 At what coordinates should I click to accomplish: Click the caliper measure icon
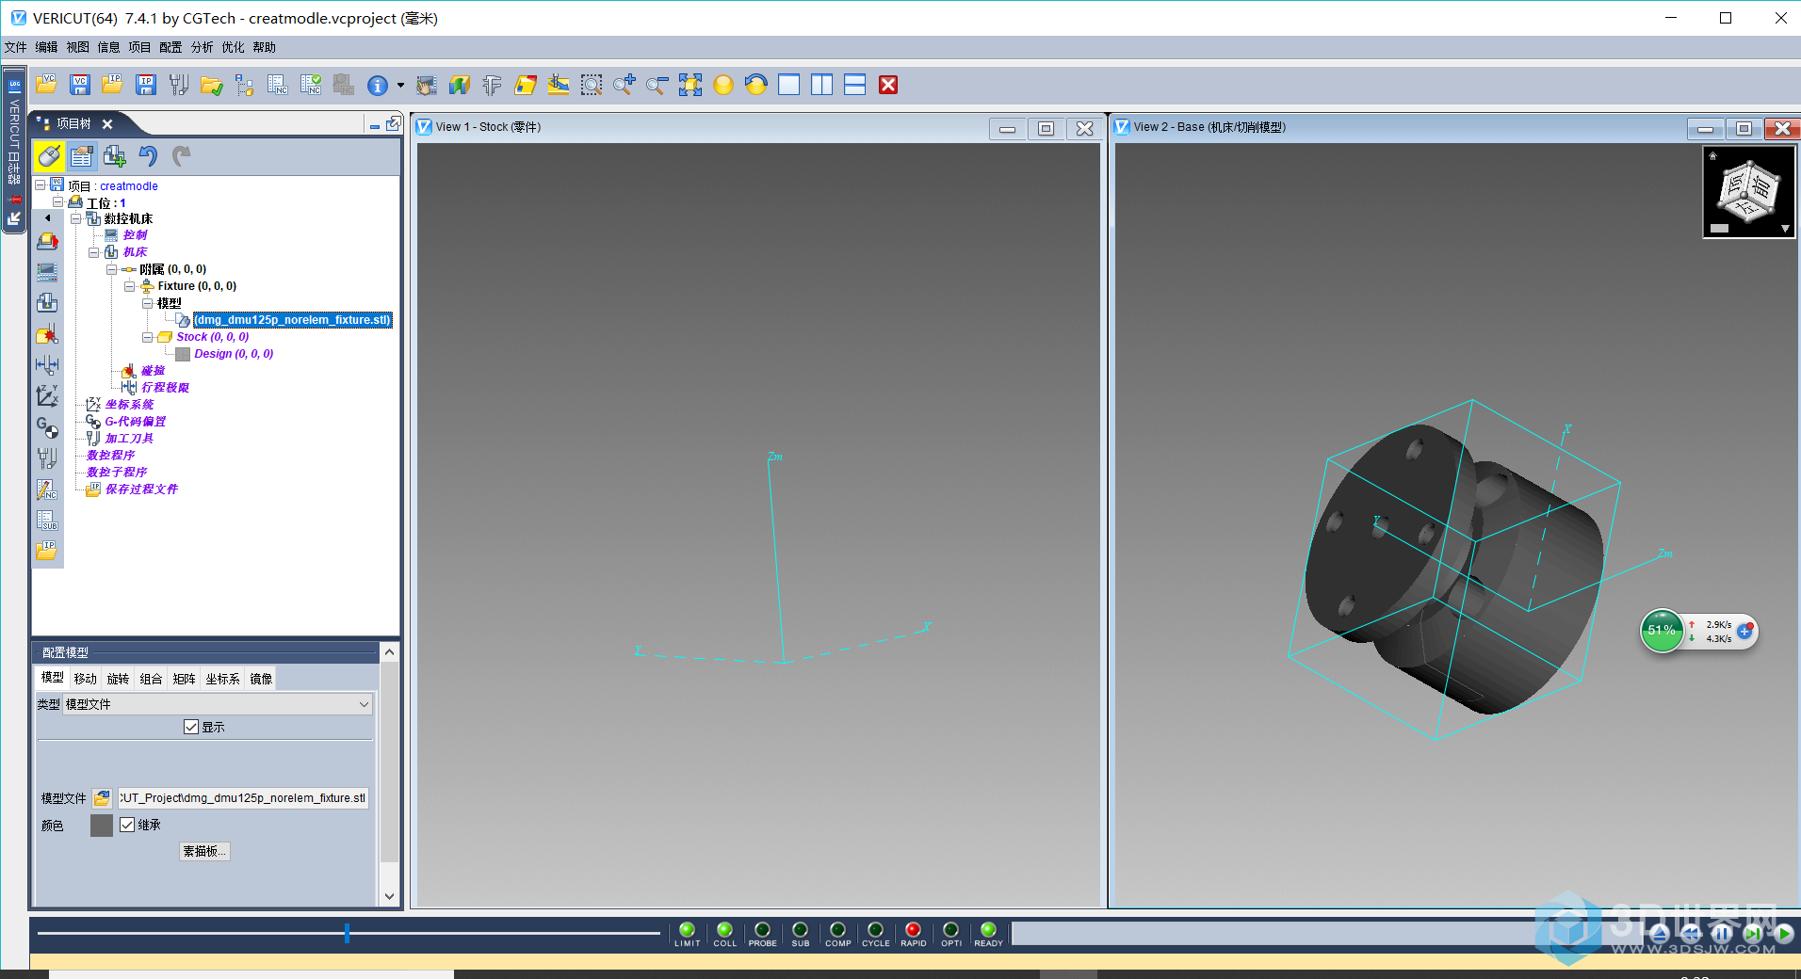click(x=492, y=86)
